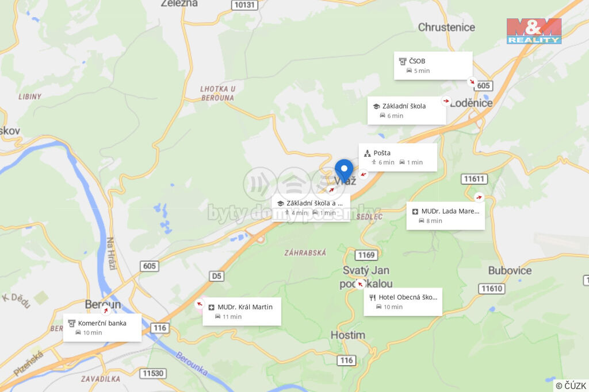Screen dimensions: 589x392
Task: Open the Základní škola a ... 4 min card
Action: [311, 208]
